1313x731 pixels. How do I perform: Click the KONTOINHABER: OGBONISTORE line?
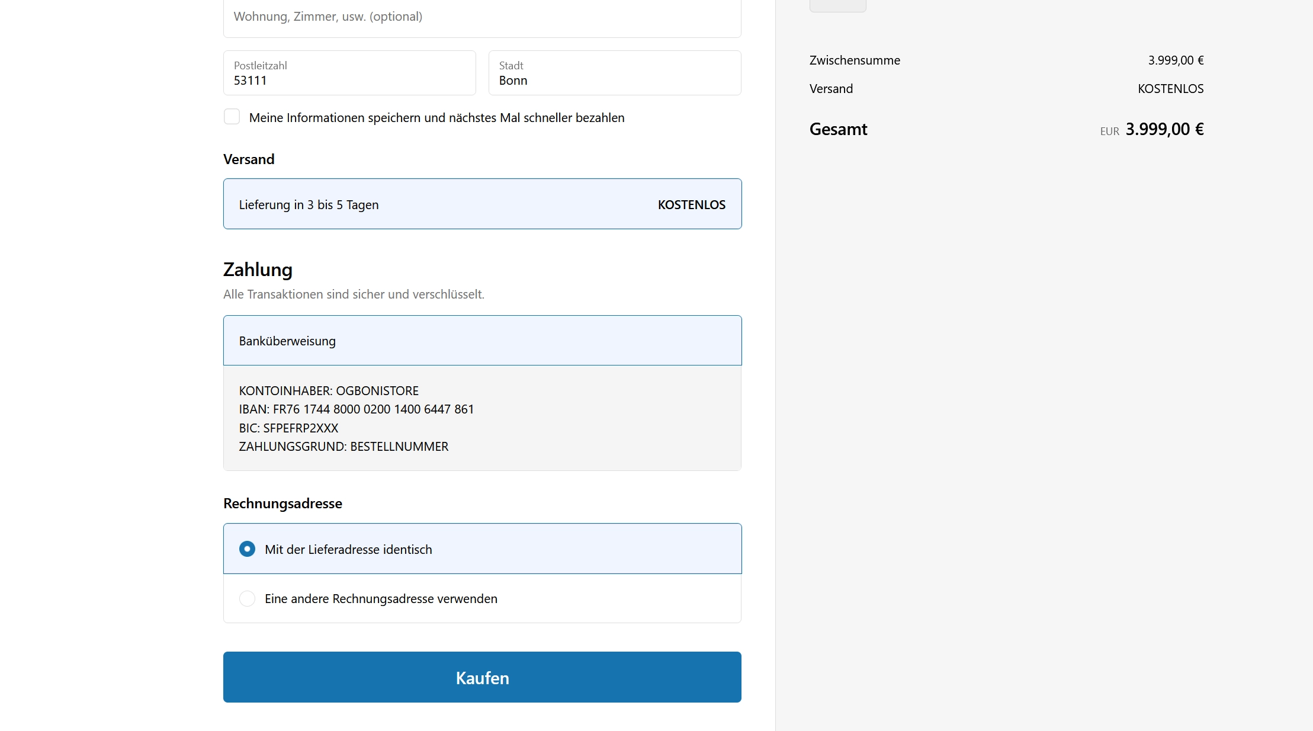click(329, 391)
